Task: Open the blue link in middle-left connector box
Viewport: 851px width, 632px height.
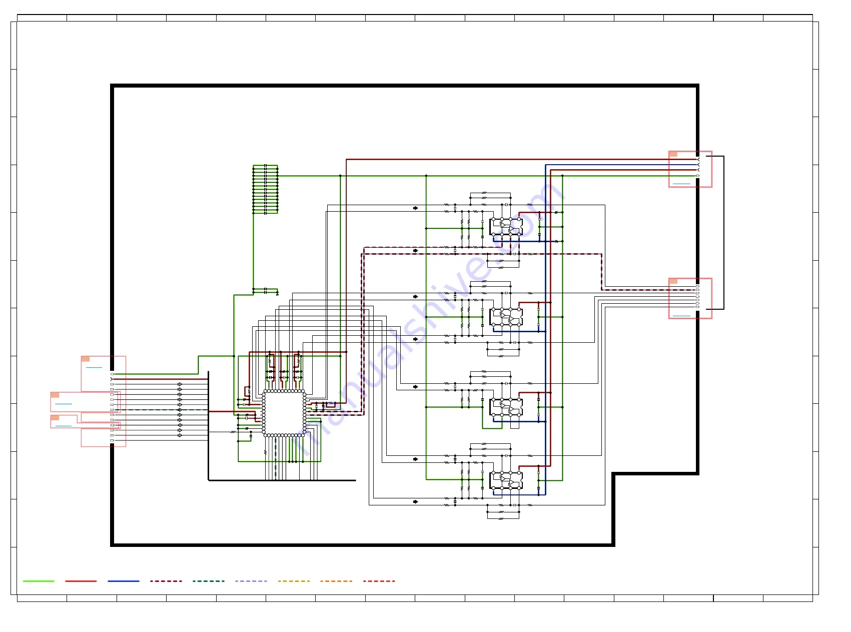Action: coord(64,403)
